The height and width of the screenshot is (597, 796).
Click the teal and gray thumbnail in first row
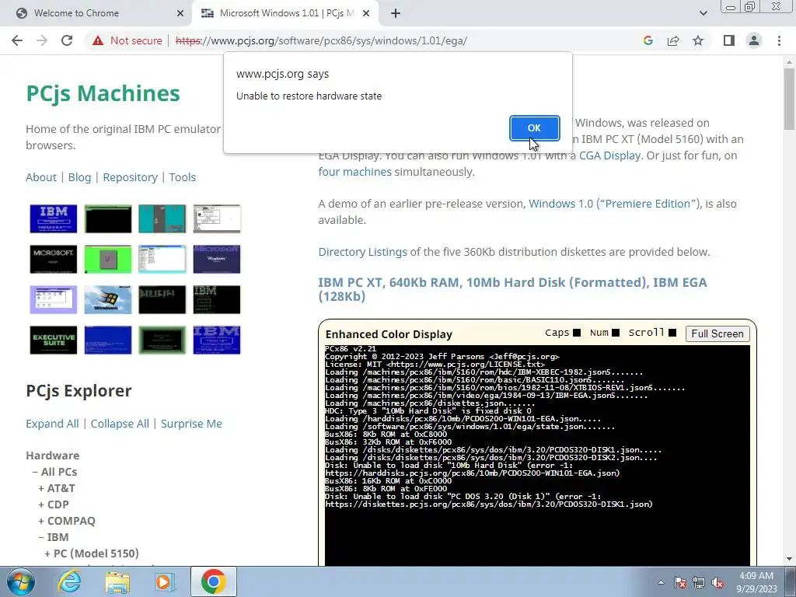click(x=162, y=218)
